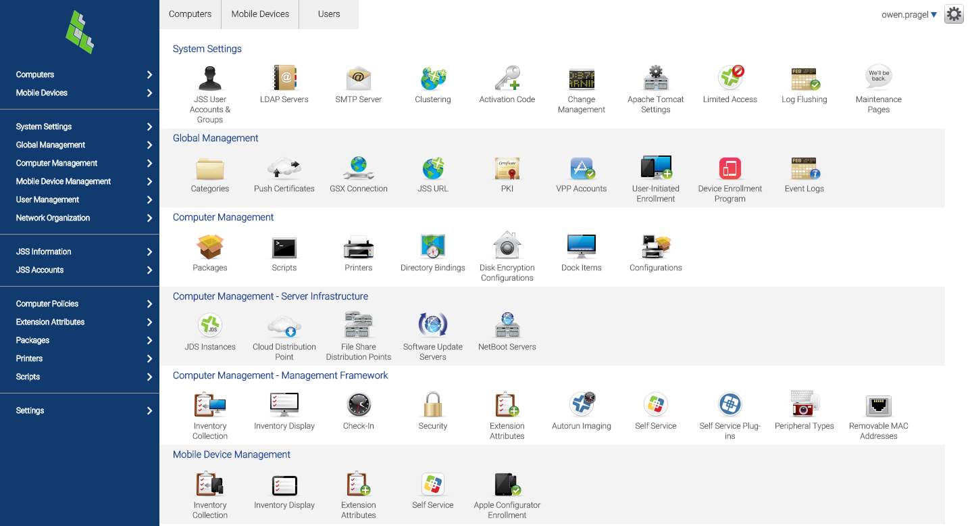Click the green JSS logo

point(80,32)
